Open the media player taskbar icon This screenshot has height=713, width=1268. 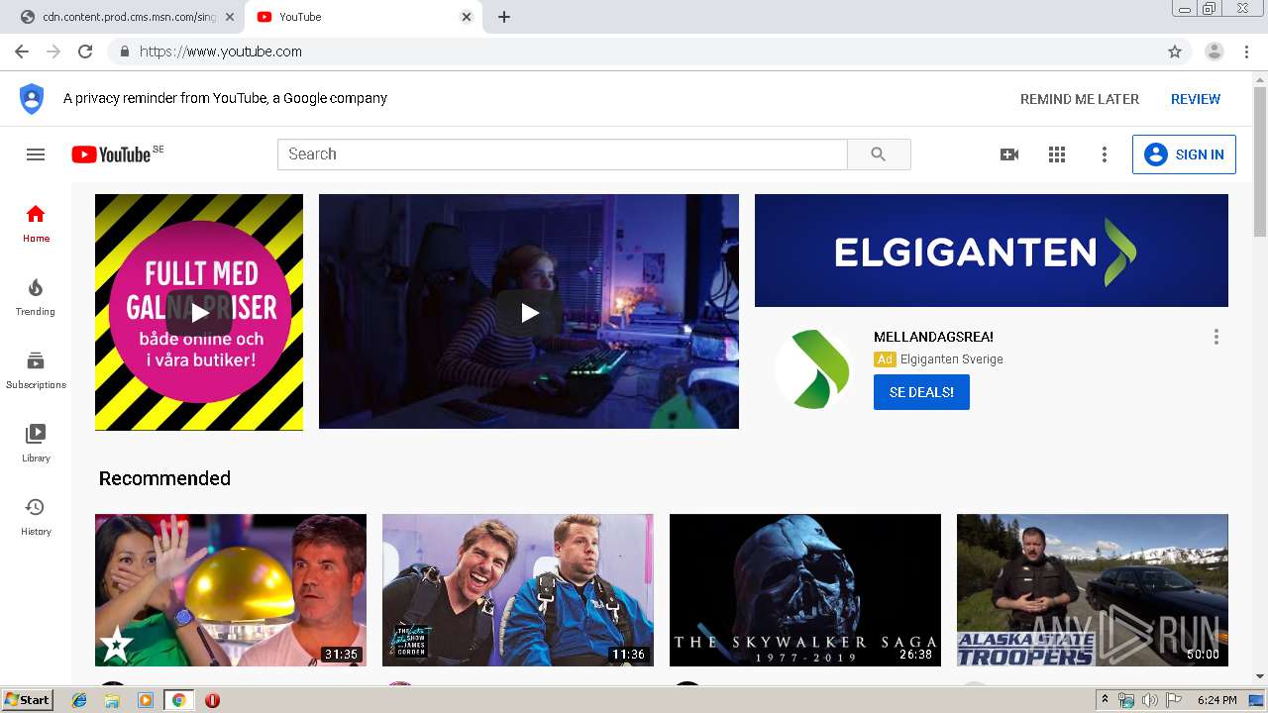coord(146,700)
